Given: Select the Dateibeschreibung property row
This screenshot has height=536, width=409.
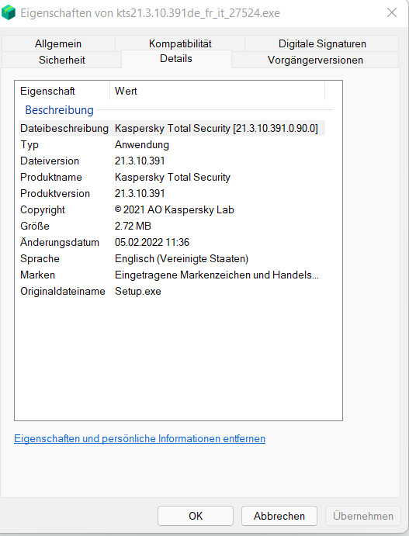Looking at the screenshot, I should coord(172,128).
